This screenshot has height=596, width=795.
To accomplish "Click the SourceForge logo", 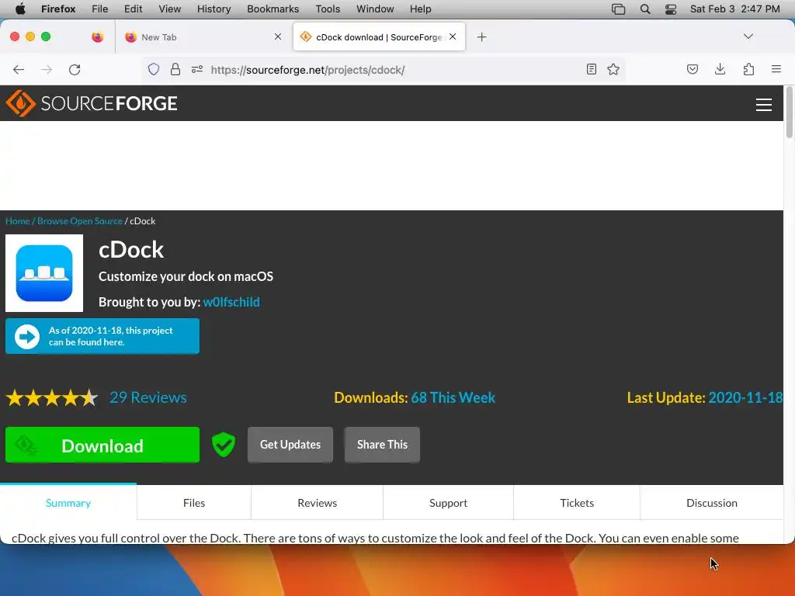I will coord(92,103).
